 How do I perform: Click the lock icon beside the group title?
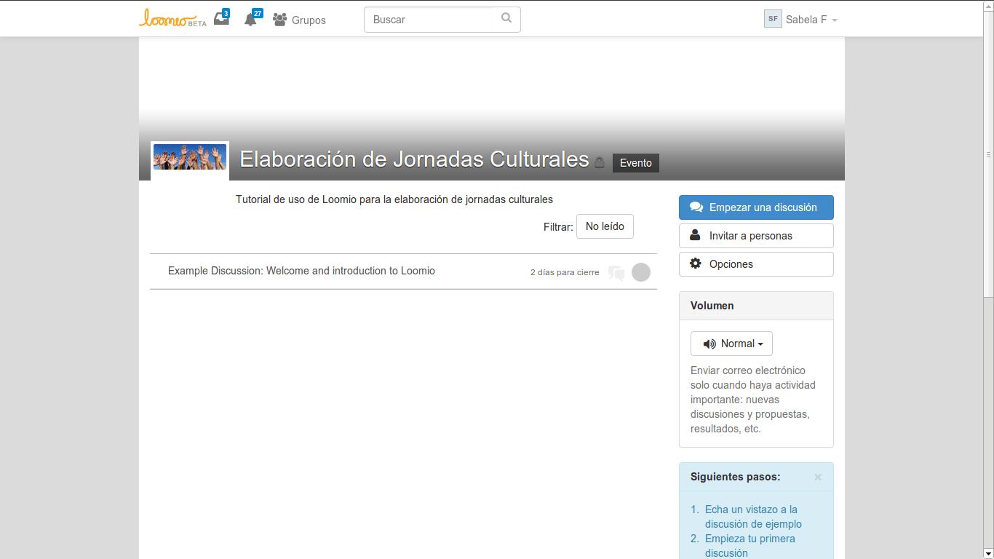(600, 162)
